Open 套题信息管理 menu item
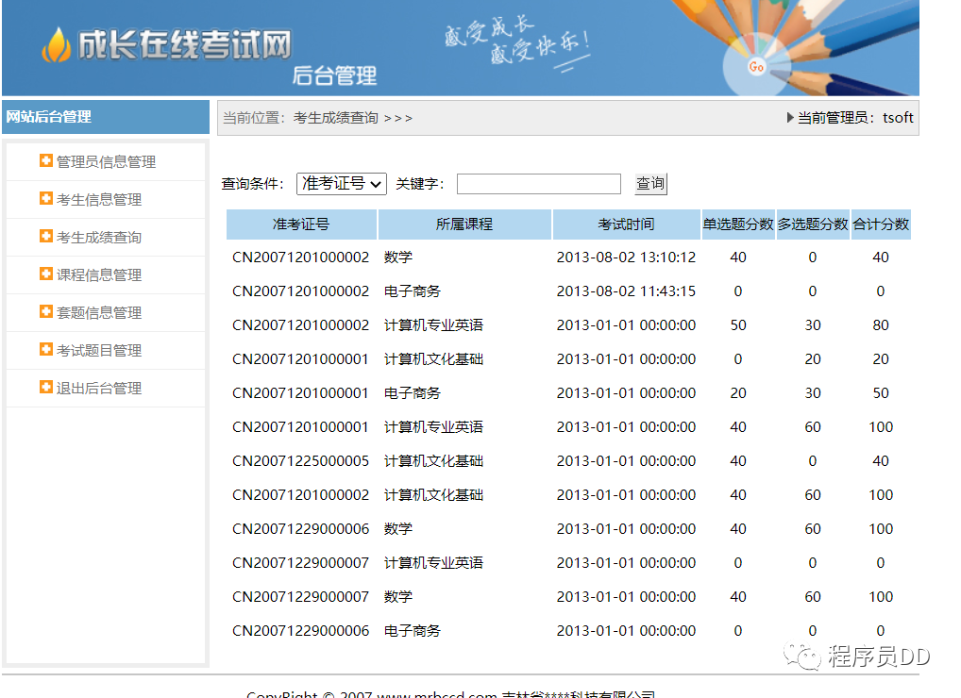Screen dimensions: 961x698 tap(99, 313)
